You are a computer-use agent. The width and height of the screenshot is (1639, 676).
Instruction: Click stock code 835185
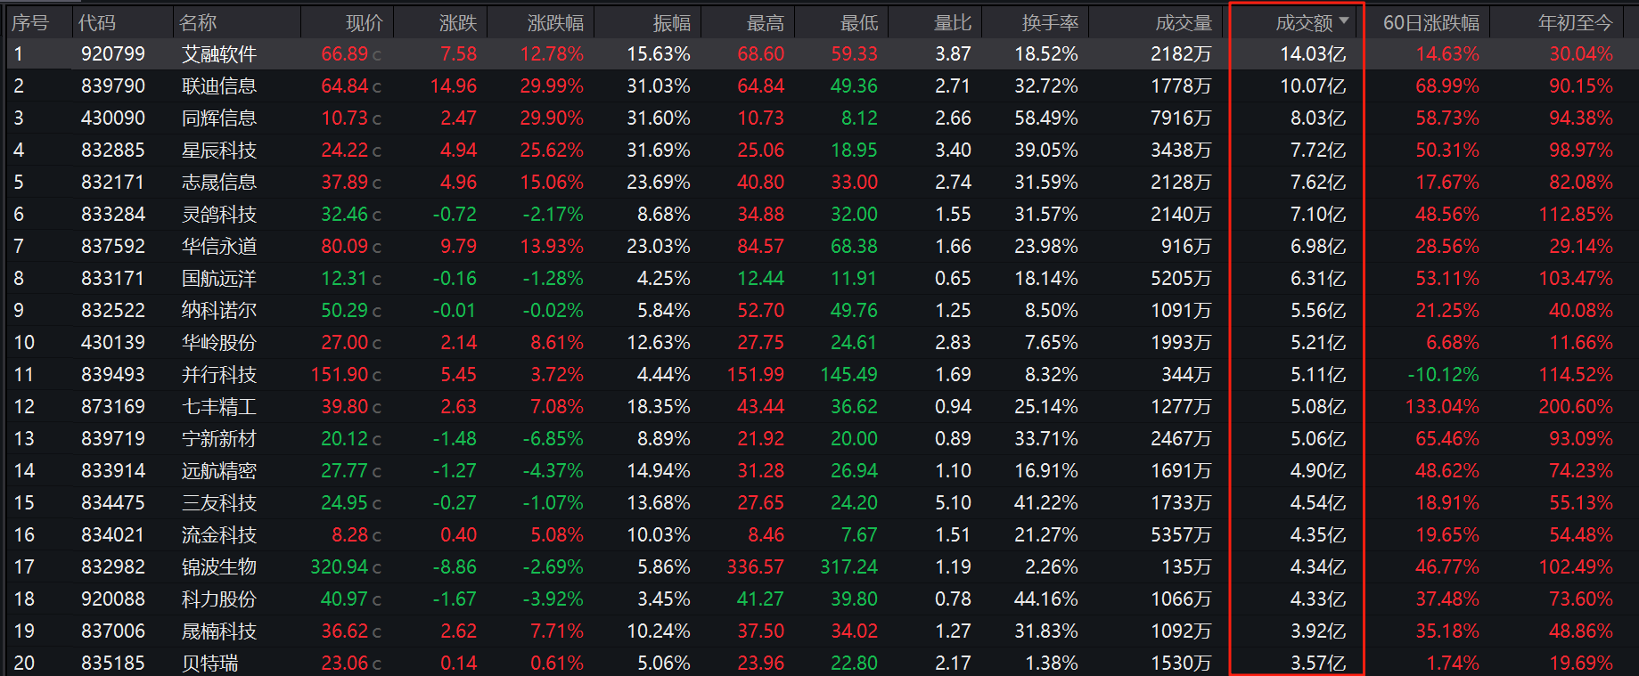113,664
